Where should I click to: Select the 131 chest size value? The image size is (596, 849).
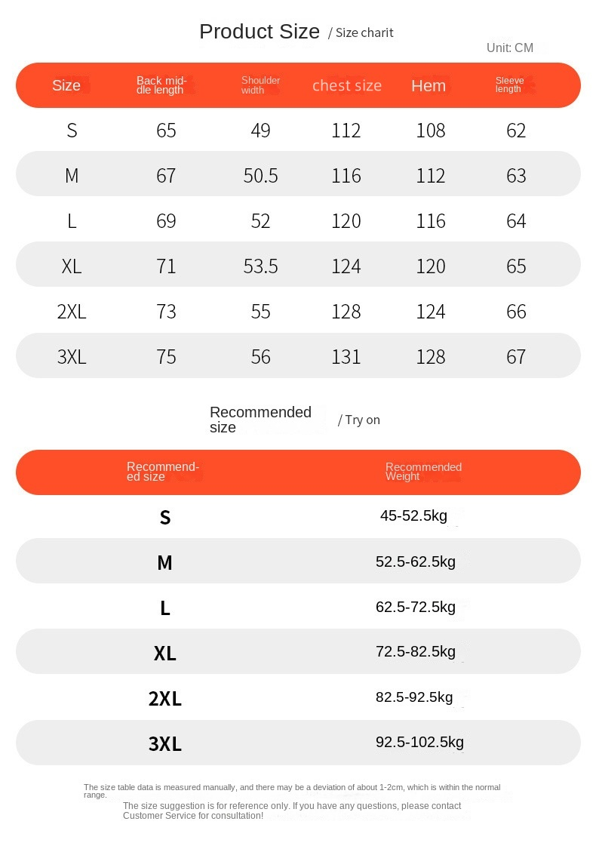coord(346,357)
